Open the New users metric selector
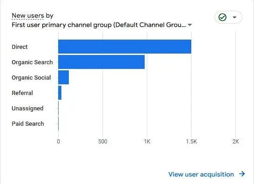The height and width of the screenshot is (184, 254). pos(28,16)
